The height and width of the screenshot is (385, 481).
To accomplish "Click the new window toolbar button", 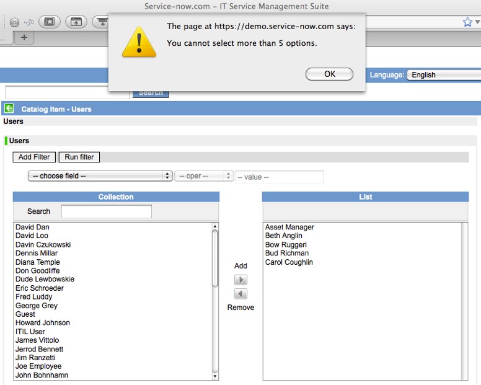I will point(76,22).
